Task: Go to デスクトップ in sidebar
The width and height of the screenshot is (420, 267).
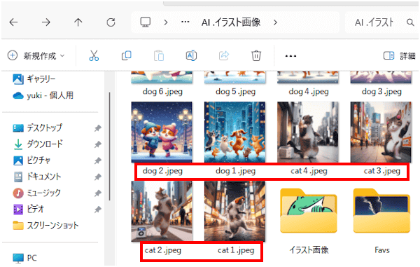Action: (x=38, y=128)
